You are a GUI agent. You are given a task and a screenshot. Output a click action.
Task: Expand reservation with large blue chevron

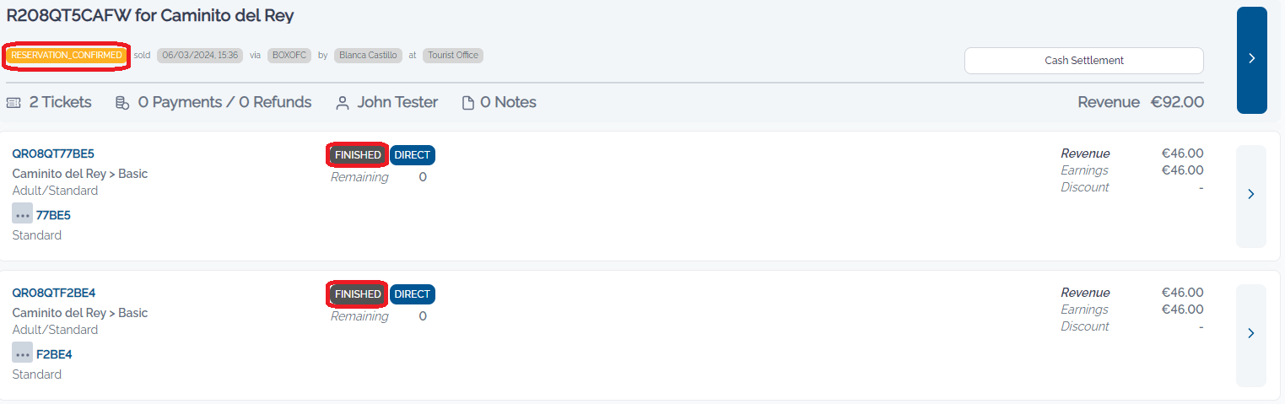coord(1252,60)
